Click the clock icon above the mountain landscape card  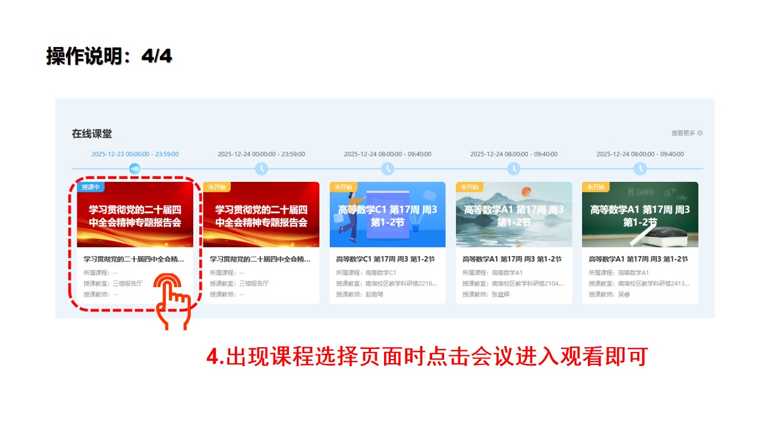(514, 169)
